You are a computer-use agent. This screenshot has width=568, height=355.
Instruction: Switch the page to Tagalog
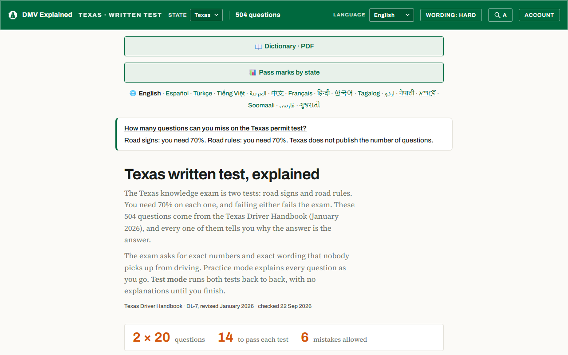point(369,93)
